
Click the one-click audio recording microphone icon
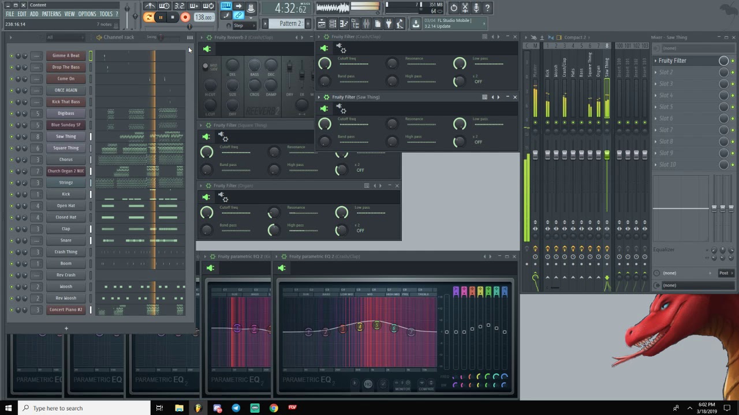476,7
